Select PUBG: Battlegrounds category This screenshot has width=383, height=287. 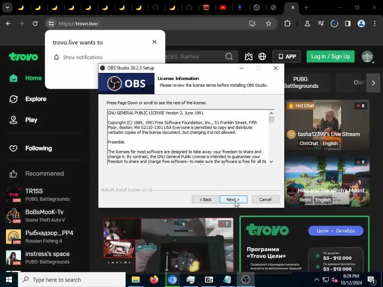[301, 83]
